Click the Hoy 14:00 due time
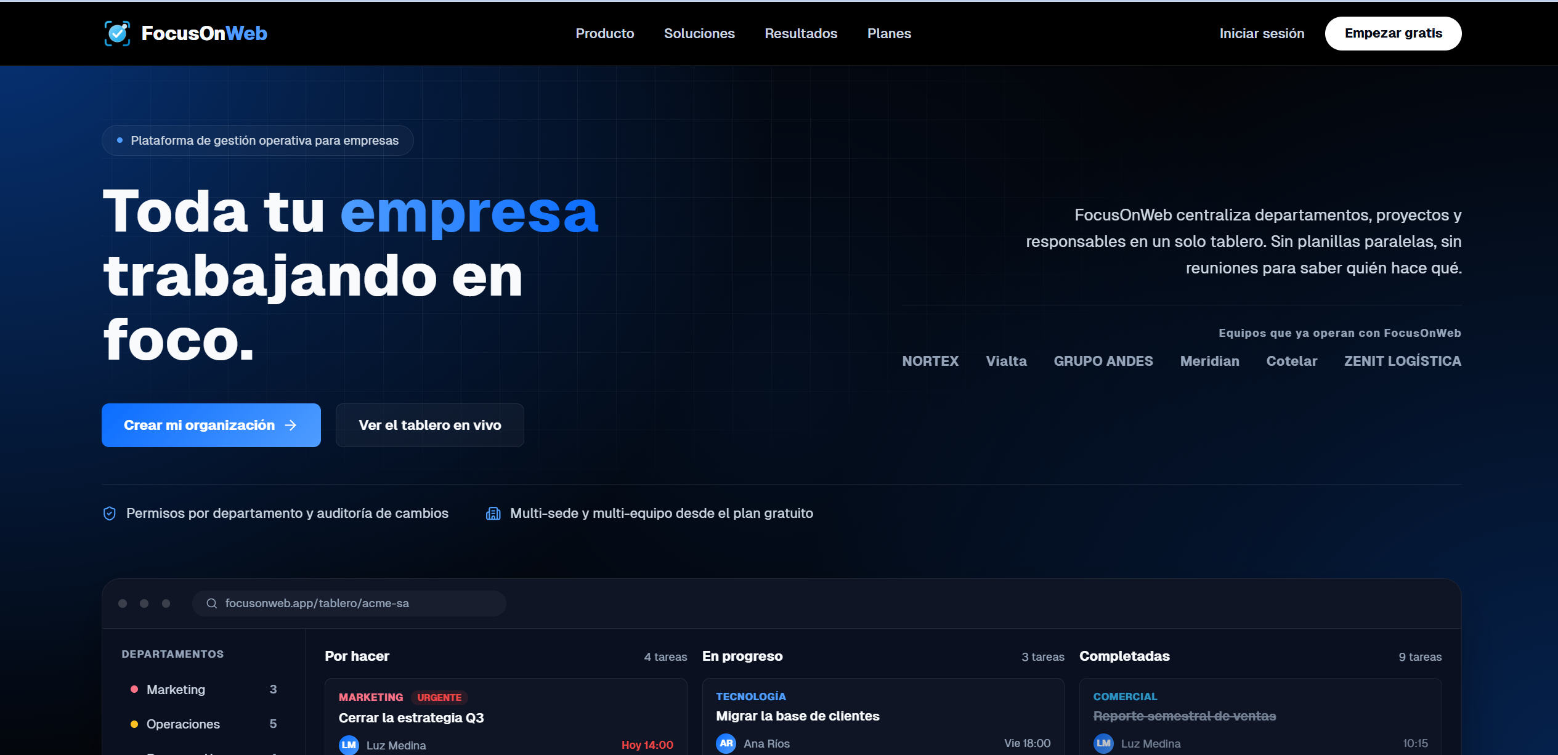Viewport: 1558px width, 755px height. point(647,745)
